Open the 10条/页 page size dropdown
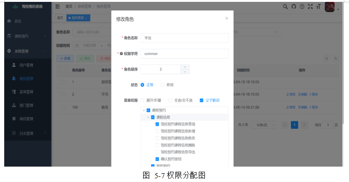349x182 pixels. 264,125
